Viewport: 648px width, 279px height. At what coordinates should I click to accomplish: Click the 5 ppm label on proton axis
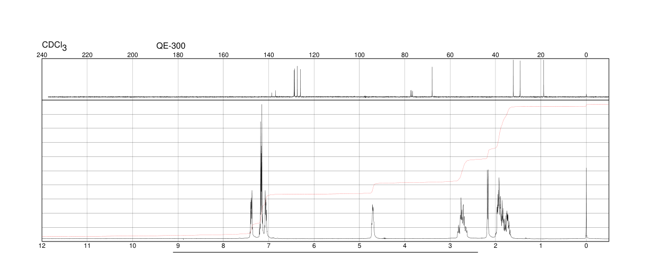click(359, 246)
